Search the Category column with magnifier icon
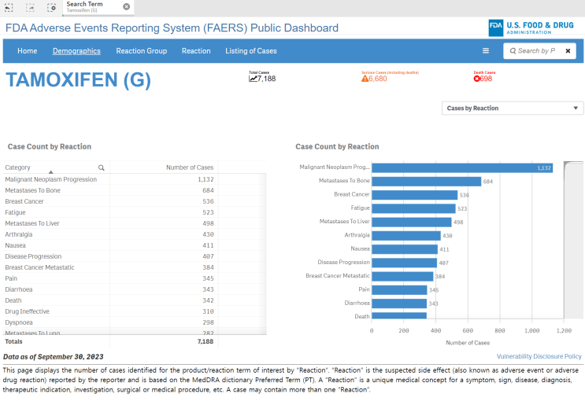 click(101, 167)
